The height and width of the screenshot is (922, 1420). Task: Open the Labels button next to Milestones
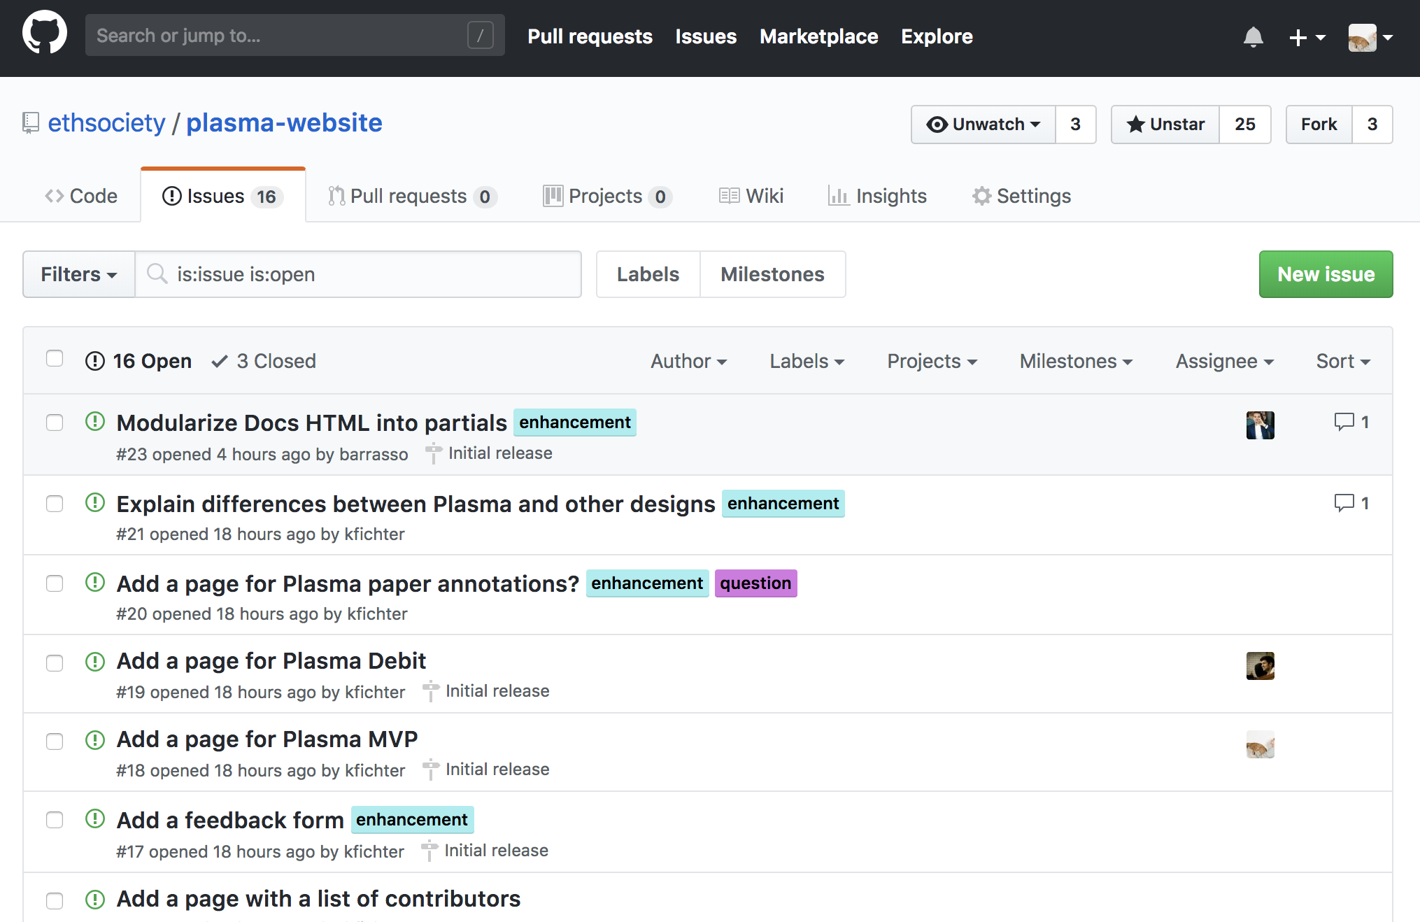click(x=648, y=274)
